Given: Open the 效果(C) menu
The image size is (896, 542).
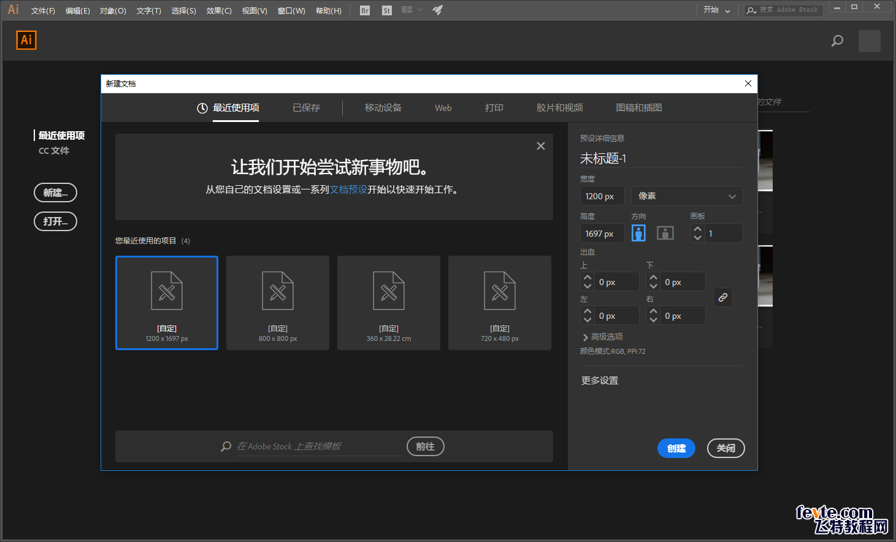Looking at the screenshot, I should (x=219, y=11).
